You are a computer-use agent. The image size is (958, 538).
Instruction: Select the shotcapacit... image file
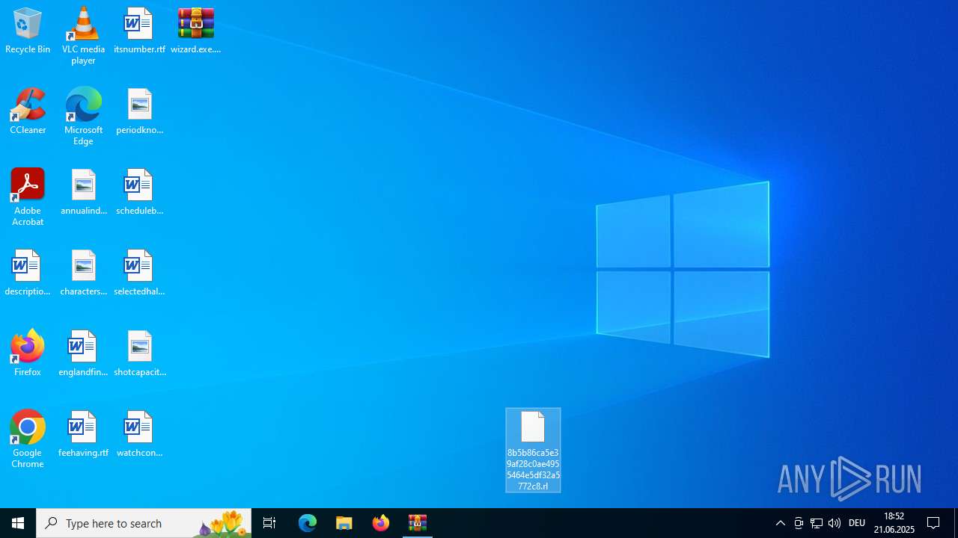[139, 354]
